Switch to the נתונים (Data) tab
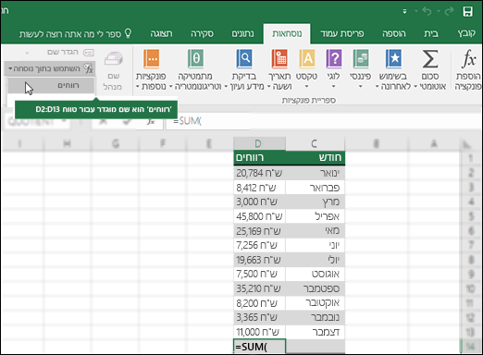 tap(243, 33)
